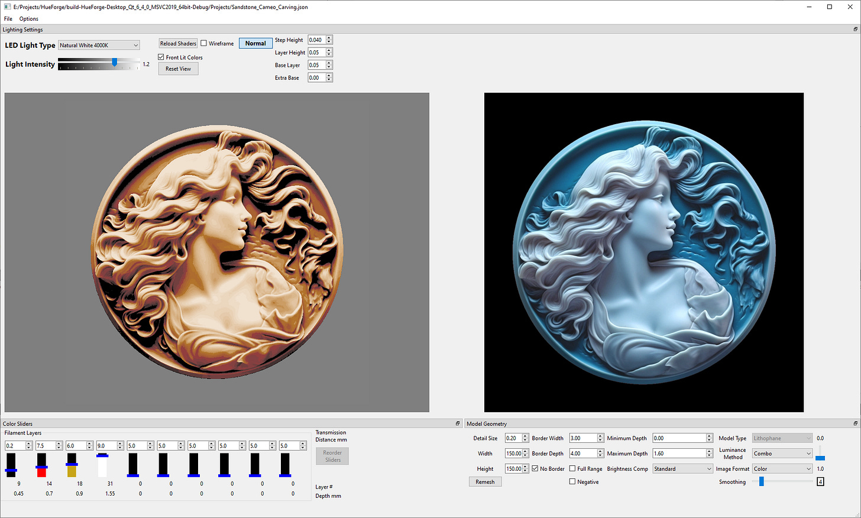861x518 pixels.
Task: Increase the Border Width spinner value
Action: coord(600,436)
